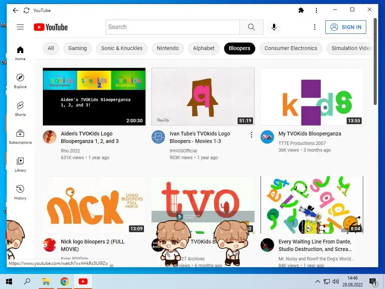Show hidden system tray icons
The width and height of the screenshot is (385, 289).
[317, 281]
